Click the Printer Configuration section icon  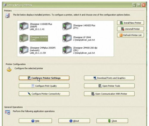(9, 69)
